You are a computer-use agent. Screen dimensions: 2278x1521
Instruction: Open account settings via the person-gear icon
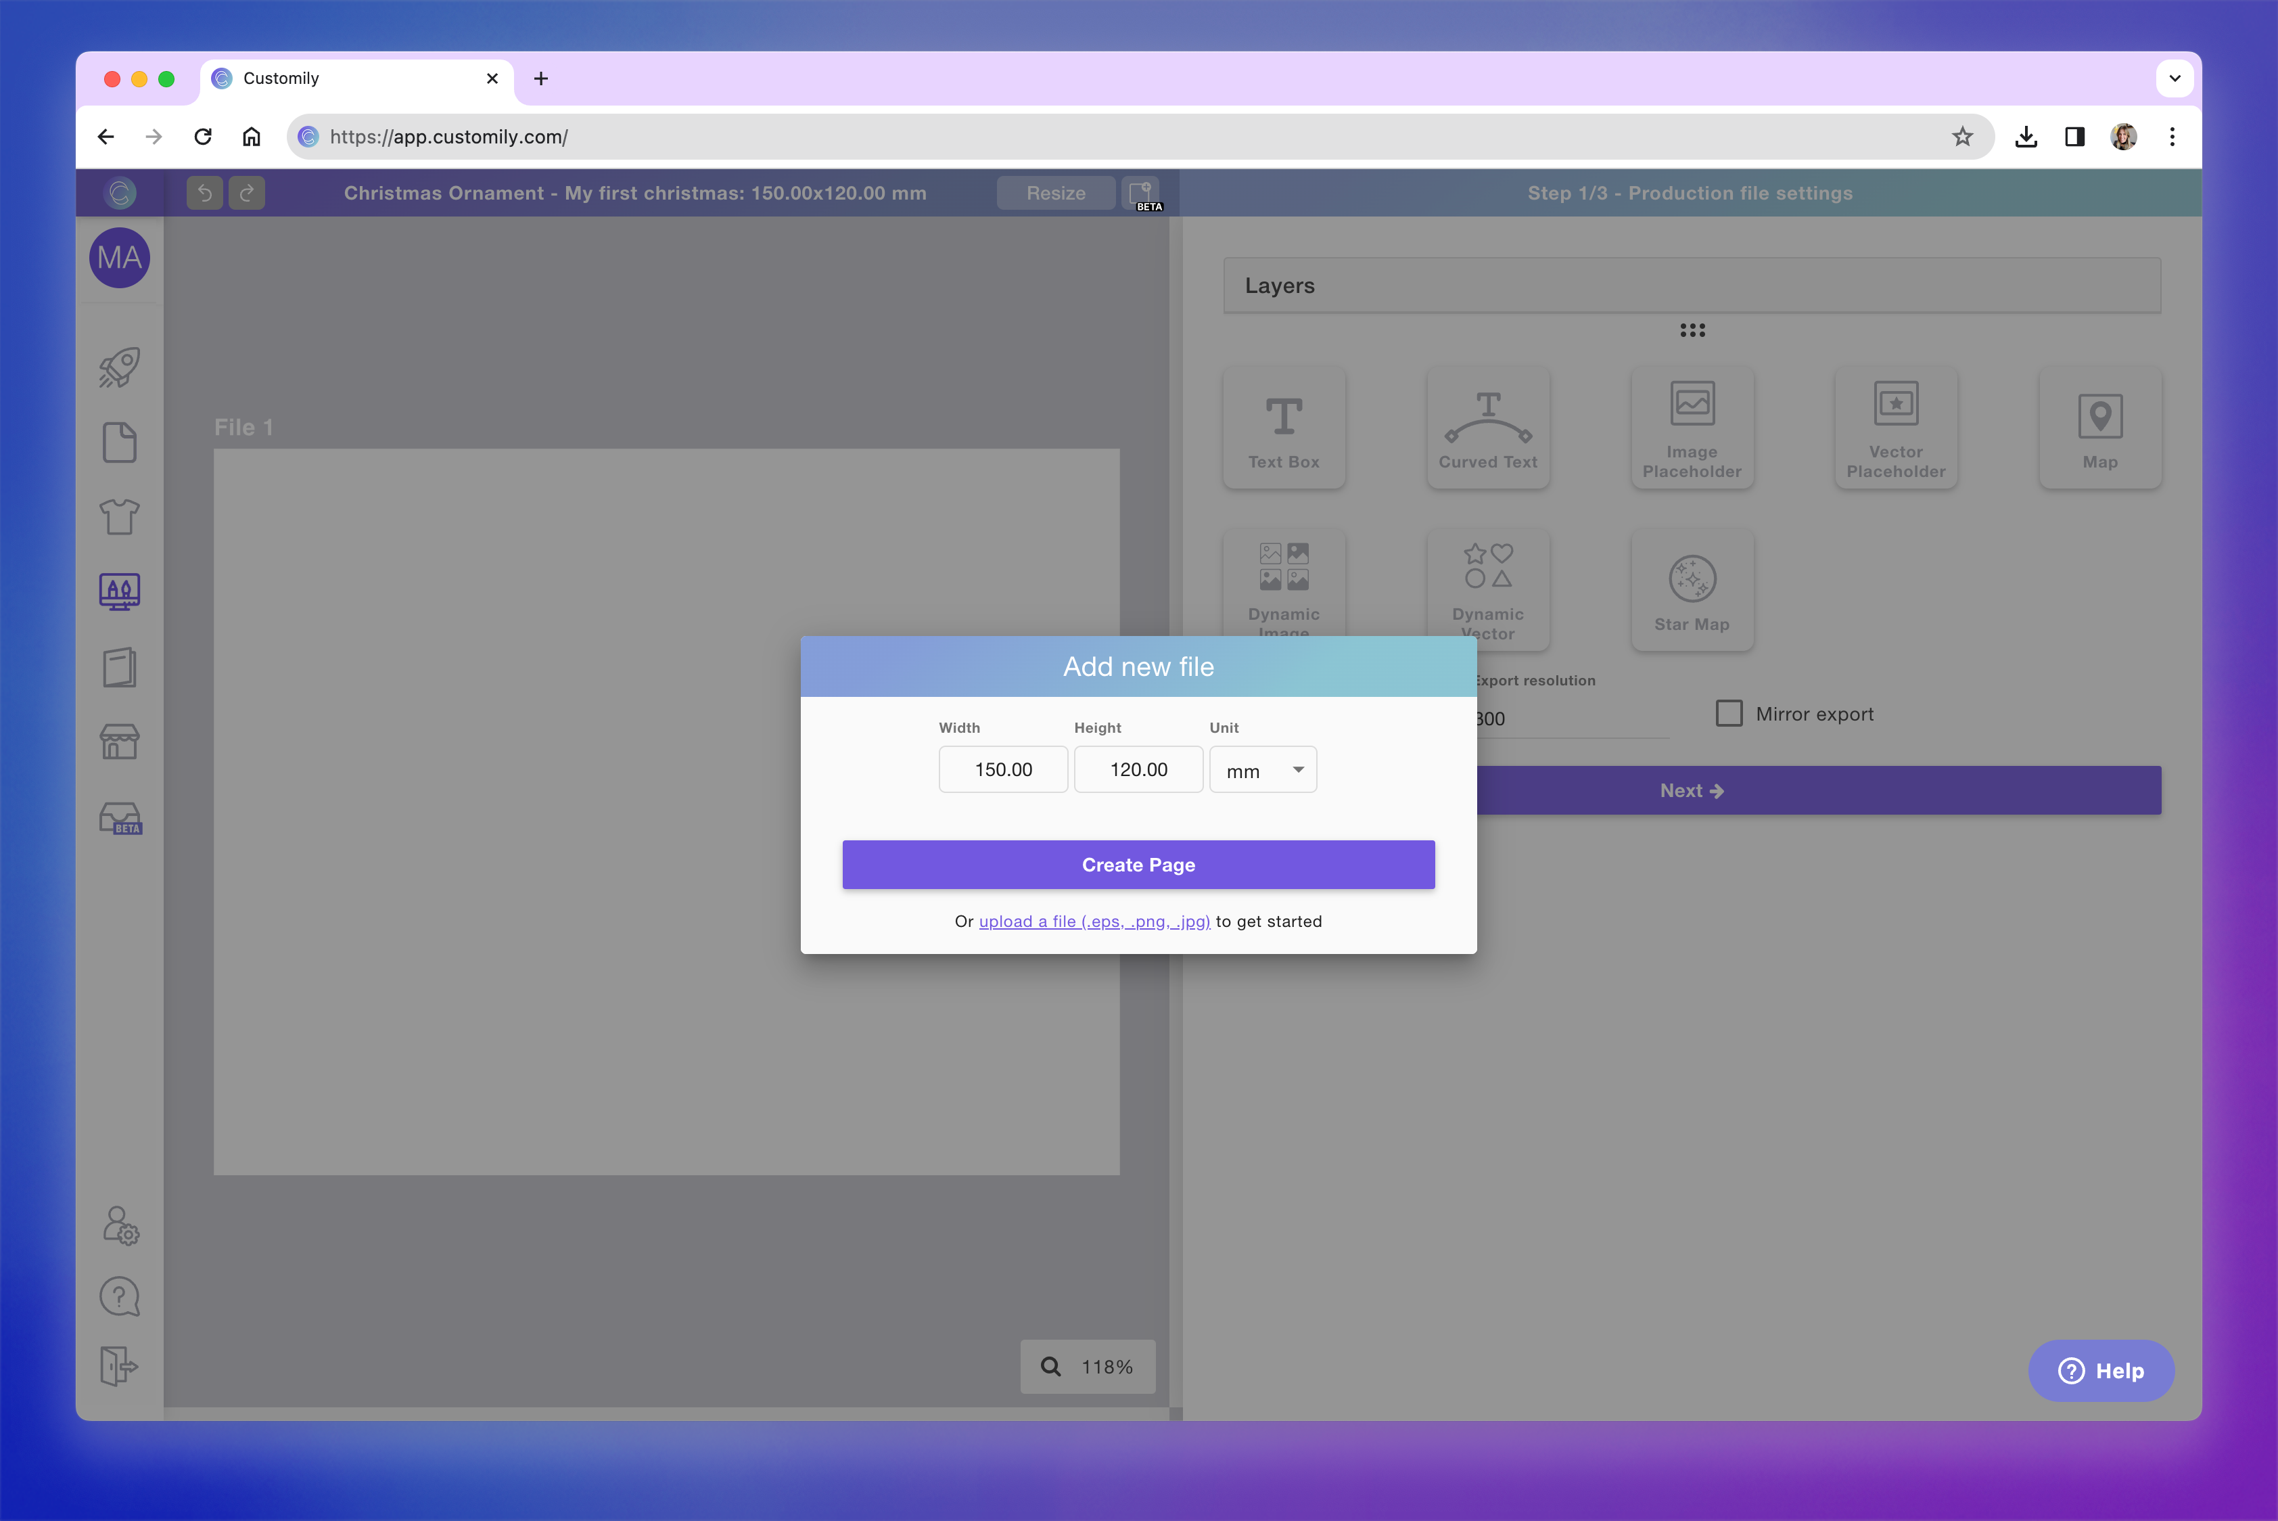[x=118, y=1225]
